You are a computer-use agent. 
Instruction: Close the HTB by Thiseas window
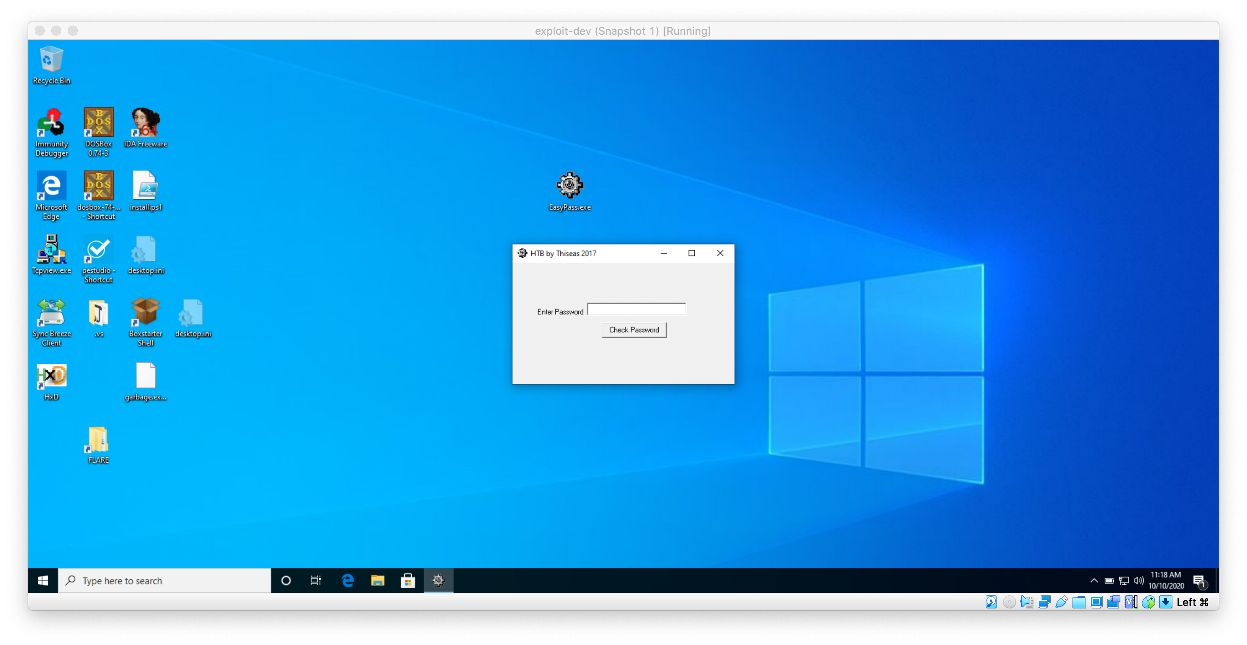pos(720,253)
